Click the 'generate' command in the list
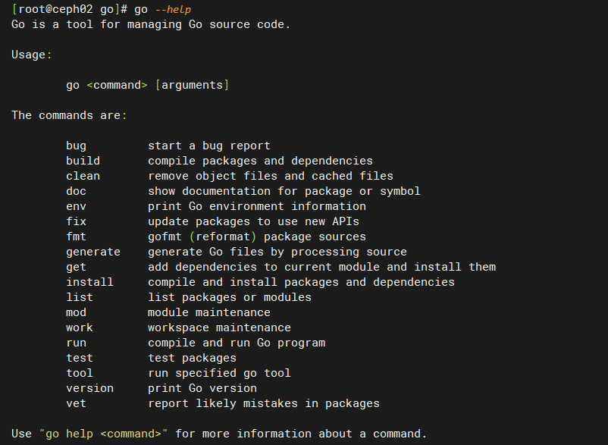The width and height of the screenshot is (608, 445). 92,251
